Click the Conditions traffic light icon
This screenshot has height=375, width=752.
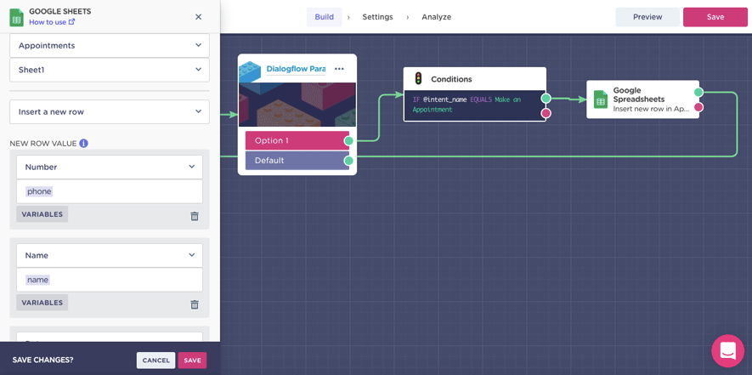pos(418,79)
